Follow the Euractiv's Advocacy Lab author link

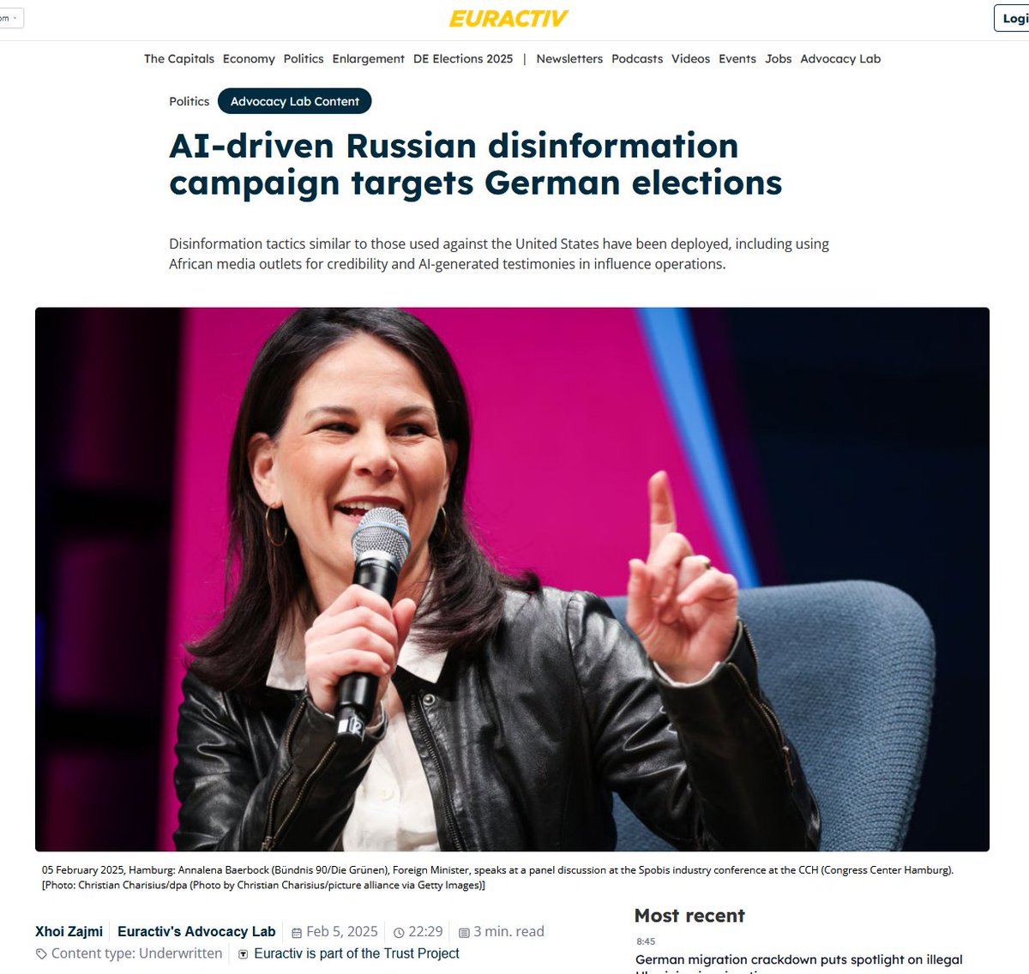(196, 931)
